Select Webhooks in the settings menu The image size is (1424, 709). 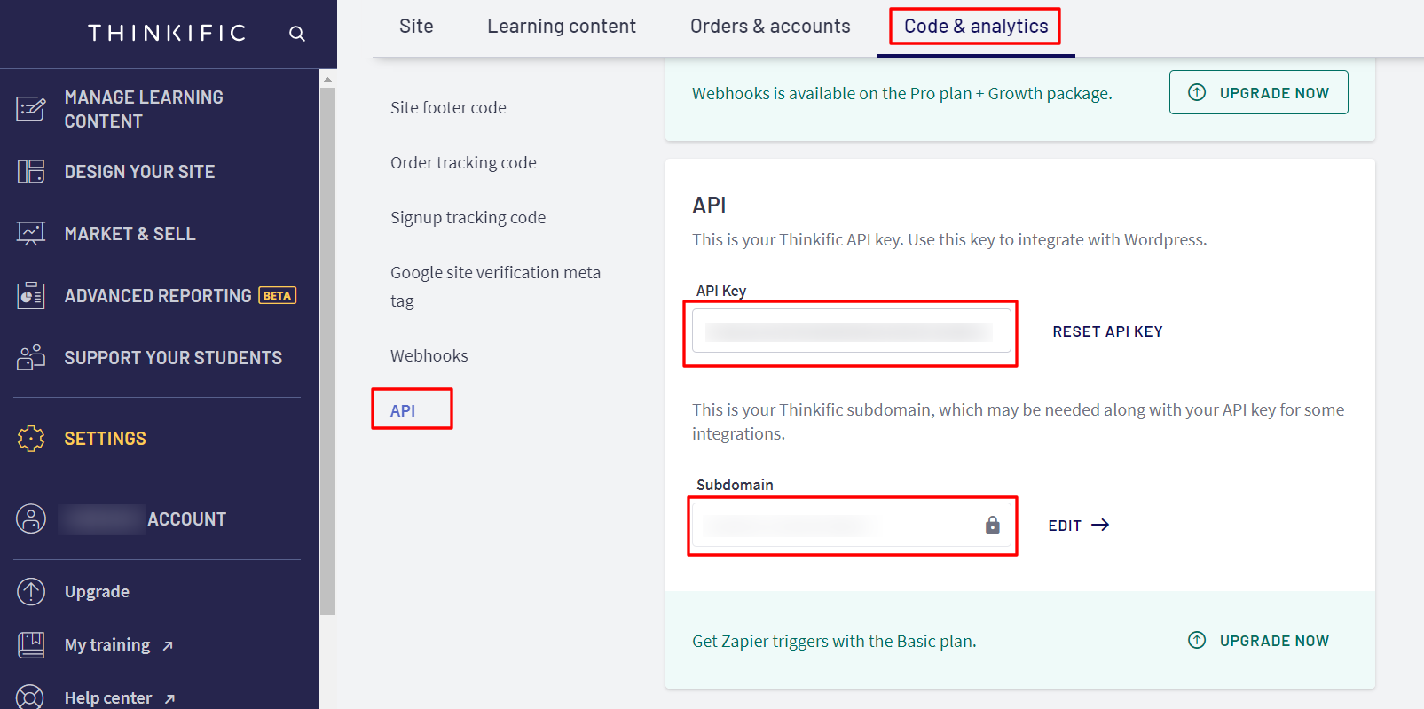(x=429, y=355)
